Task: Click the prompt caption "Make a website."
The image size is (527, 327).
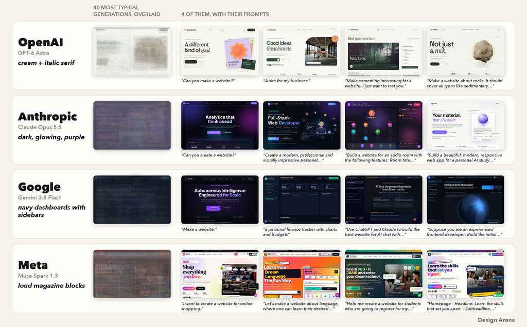Action: (199, 229)
